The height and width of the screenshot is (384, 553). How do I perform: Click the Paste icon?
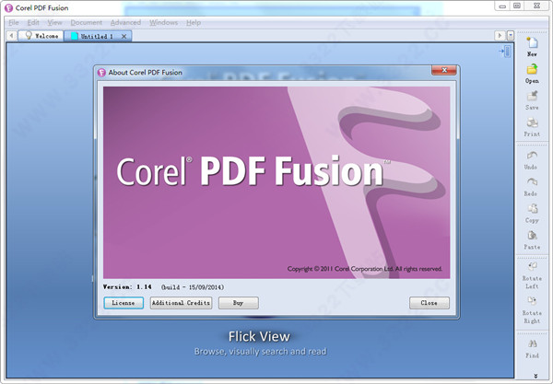532,236
